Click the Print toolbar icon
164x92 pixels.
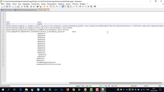coord(18,6)
